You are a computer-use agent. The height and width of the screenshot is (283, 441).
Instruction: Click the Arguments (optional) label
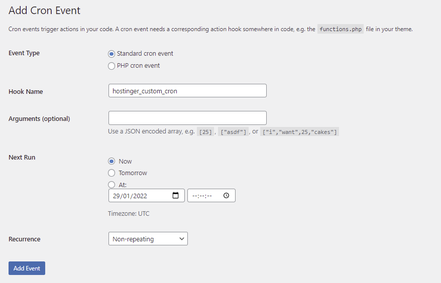[x=39, y=119]
